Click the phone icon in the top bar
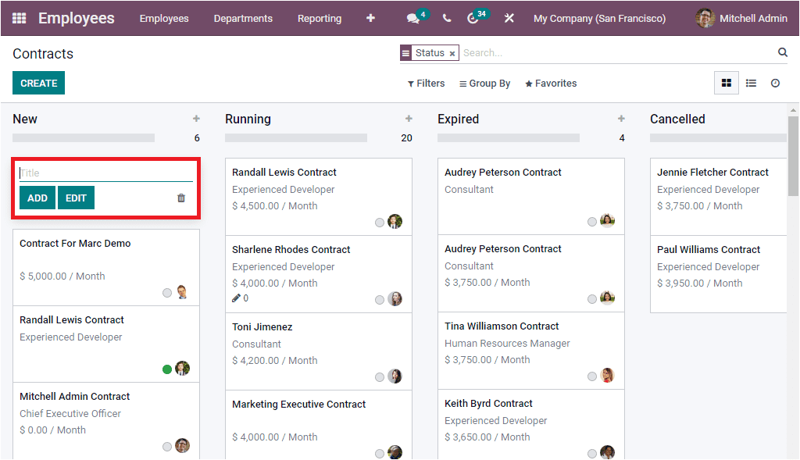This screenshot has height=460, width=800. coord(446,17)
